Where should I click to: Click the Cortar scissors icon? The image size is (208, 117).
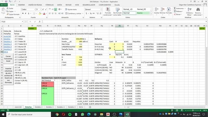[7, 8]
